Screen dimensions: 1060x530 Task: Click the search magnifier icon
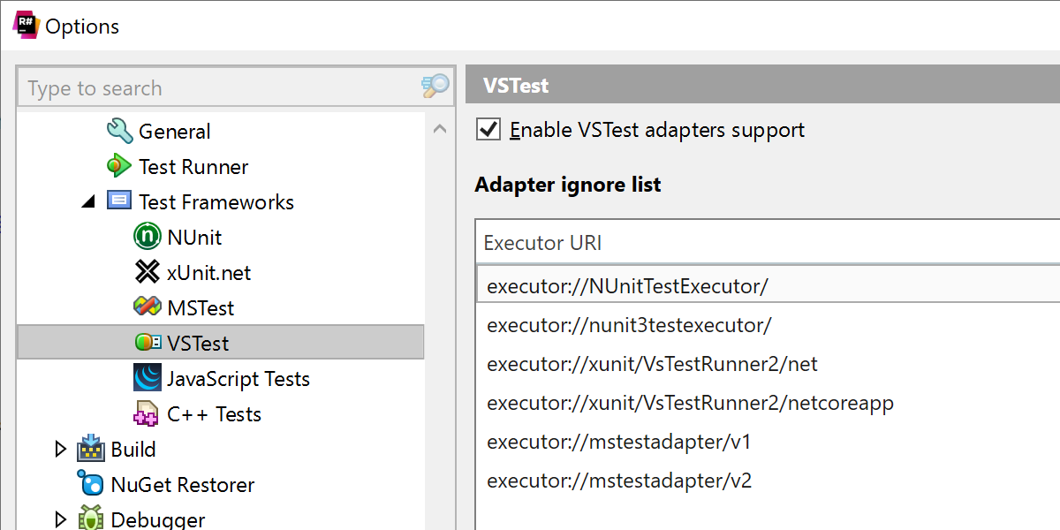tap(435, 87)
